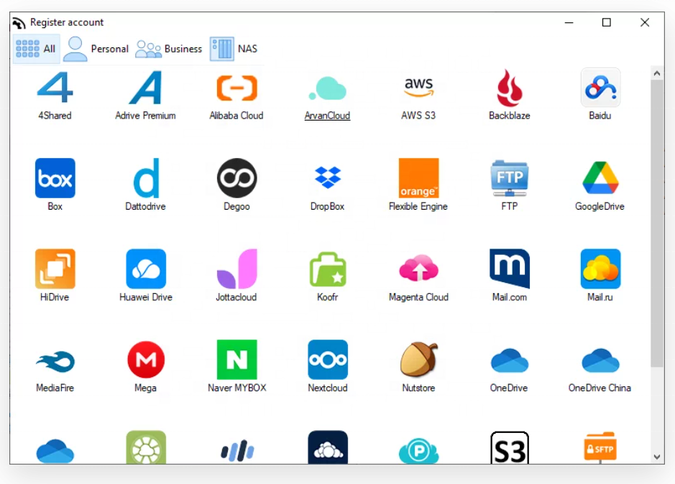The height and width of the screenshot is (484, 675).
Task: Click the ArvanCloud underlined label
Action: (x=327, y=116)
